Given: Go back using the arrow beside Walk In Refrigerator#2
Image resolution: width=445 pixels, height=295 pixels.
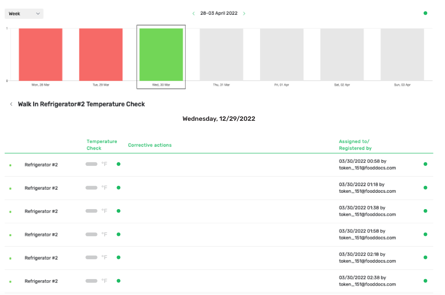Looking at the screenshot, I should [11, 104].
